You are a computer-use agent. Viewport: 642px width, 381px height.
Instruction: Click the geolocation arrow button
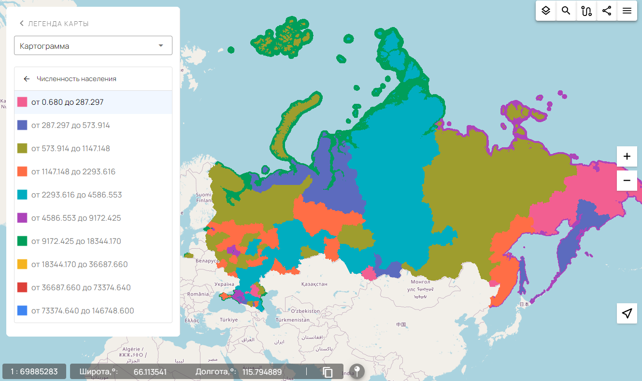tap(627, 313)
